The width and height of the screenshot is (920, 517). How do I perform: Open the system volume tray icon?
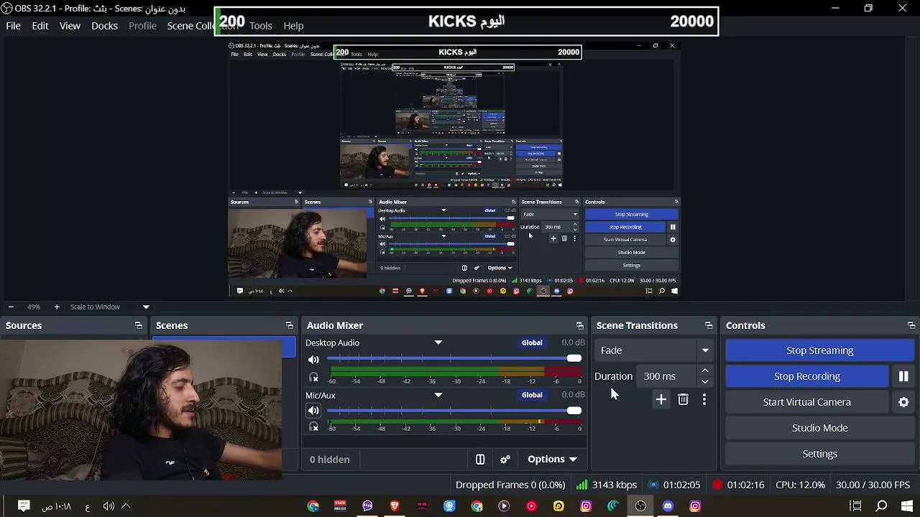tap(109, 506)
